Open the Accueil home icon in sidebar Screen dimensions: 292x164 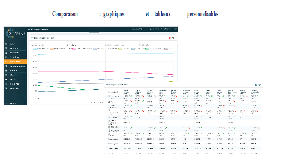(6, 44)
